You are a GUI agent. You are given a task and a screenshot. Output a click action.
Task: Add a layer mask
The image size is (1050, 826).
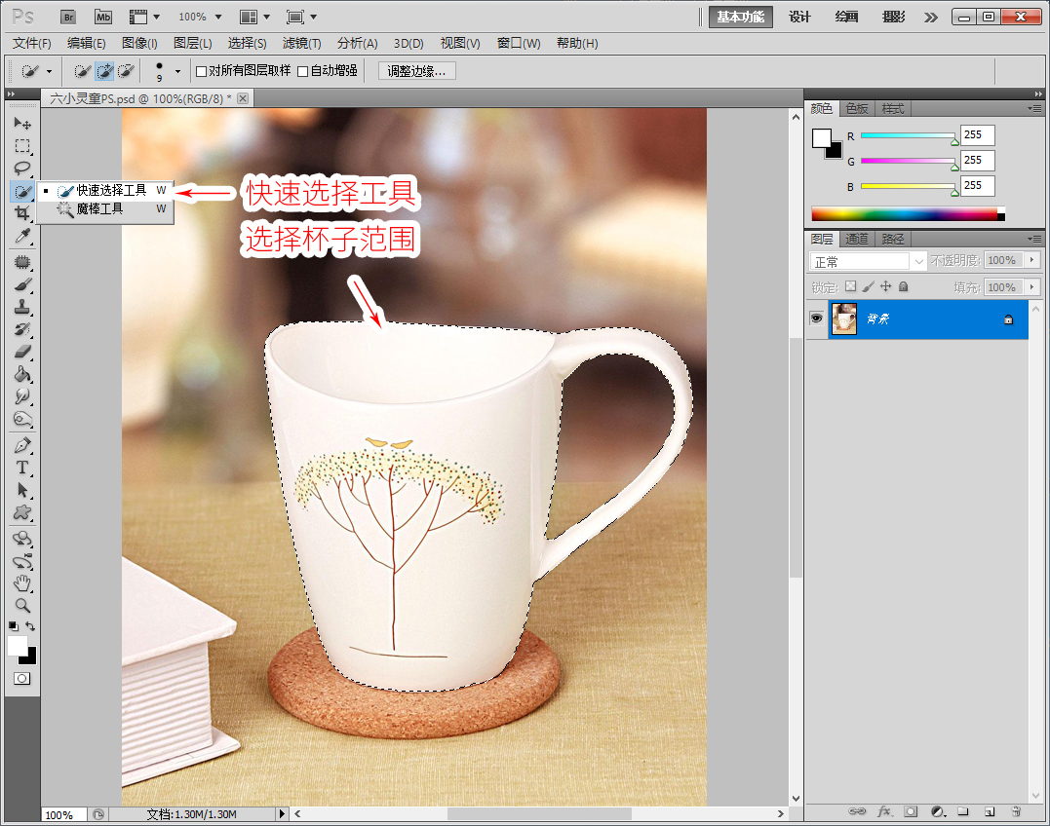click(911, 812)
